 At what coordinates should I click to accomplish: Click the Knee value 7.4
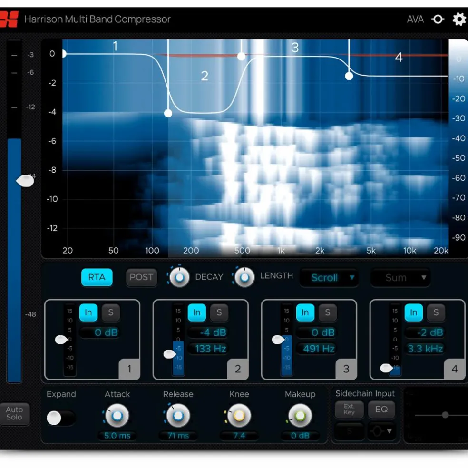(x=239, y=436)
